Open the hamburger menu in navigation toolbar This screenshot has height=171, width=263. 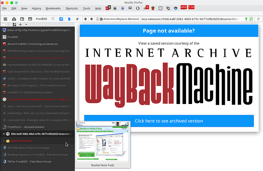[5, 19]
